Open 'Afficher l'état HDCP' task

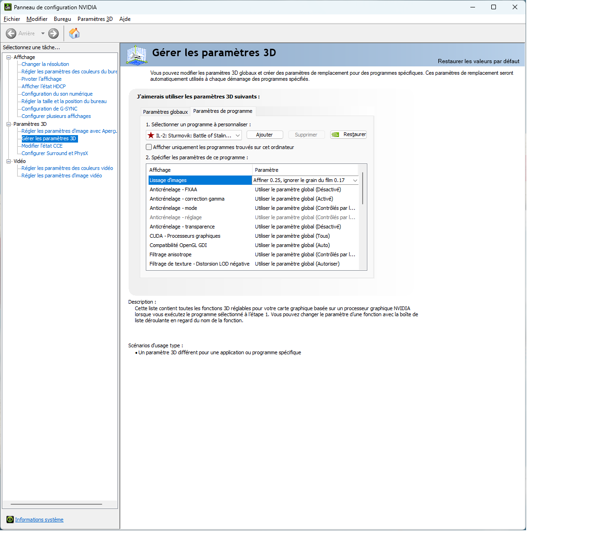(x=44, y=86)
